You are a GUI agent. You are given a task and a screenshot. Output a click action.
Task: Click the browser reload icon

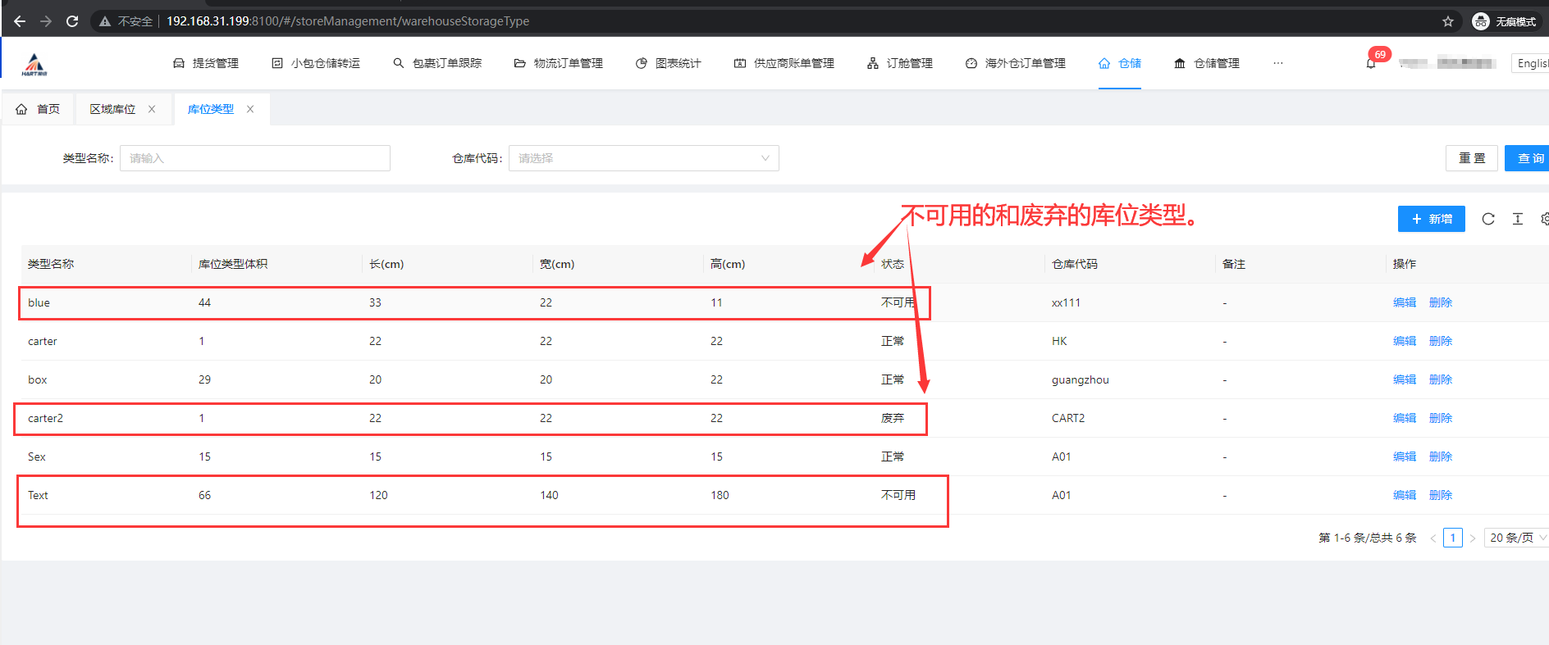coord(72,21)
